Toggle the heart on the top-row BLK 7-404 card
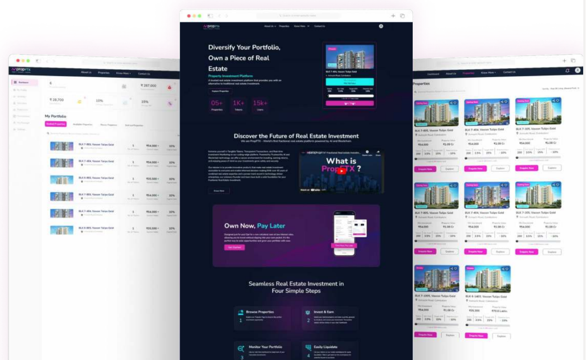 [x=506, y=102]
